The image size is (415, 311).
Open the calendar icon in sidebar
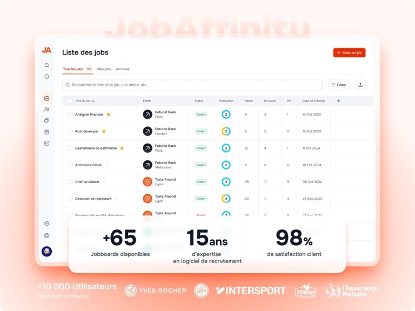point(46,132)
